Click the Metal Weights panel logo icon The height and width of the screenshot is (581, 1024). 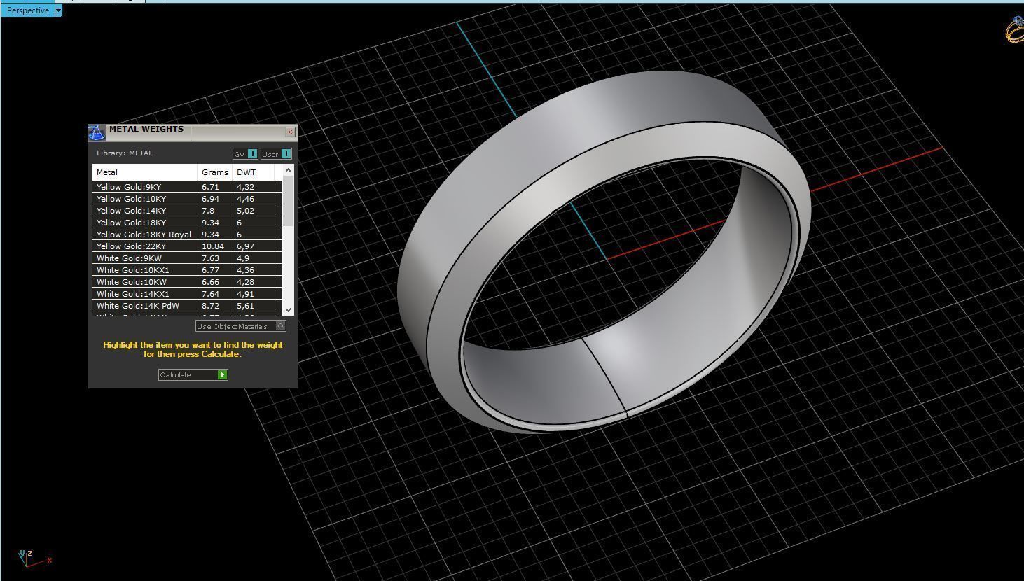(x=96, y=132)
